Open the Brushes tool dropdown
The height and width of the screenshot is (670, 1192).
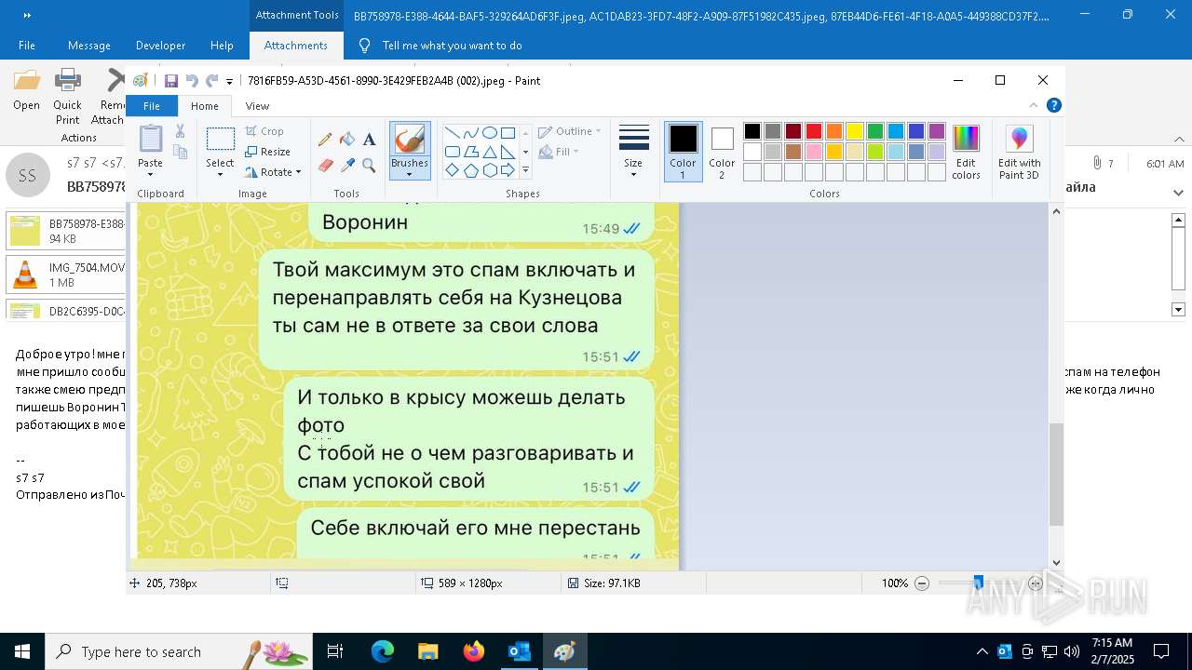pos(409,174)
